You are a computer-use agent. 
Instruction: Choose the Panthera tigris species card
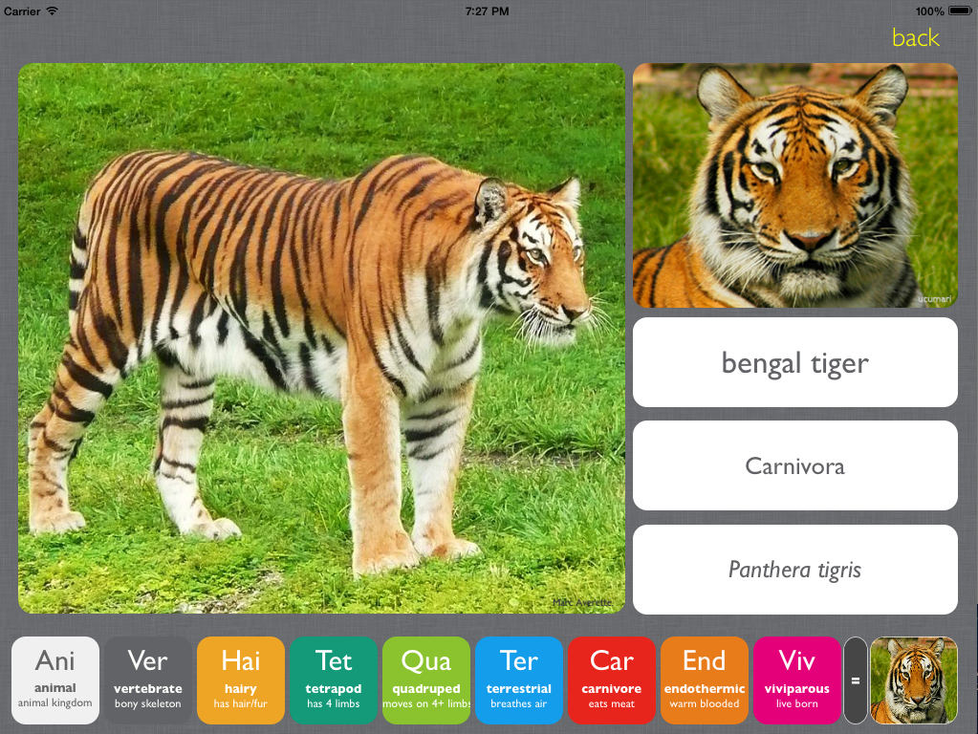794,569
